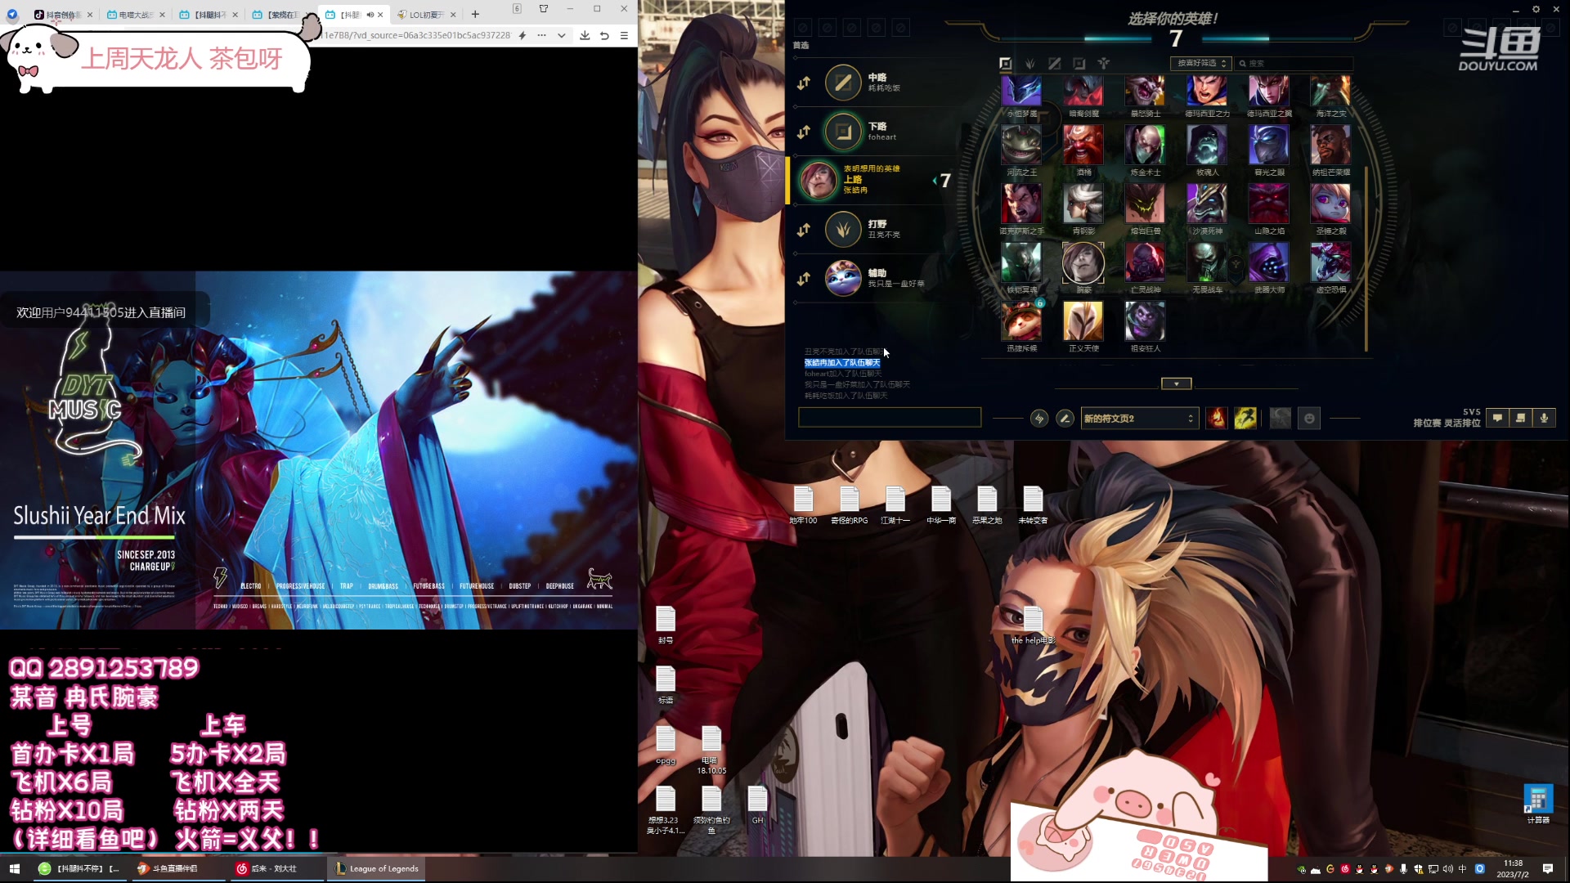Open League of Legends taskbar button
This screenshot has width=1570, height=883.
(x=376, y=868)
